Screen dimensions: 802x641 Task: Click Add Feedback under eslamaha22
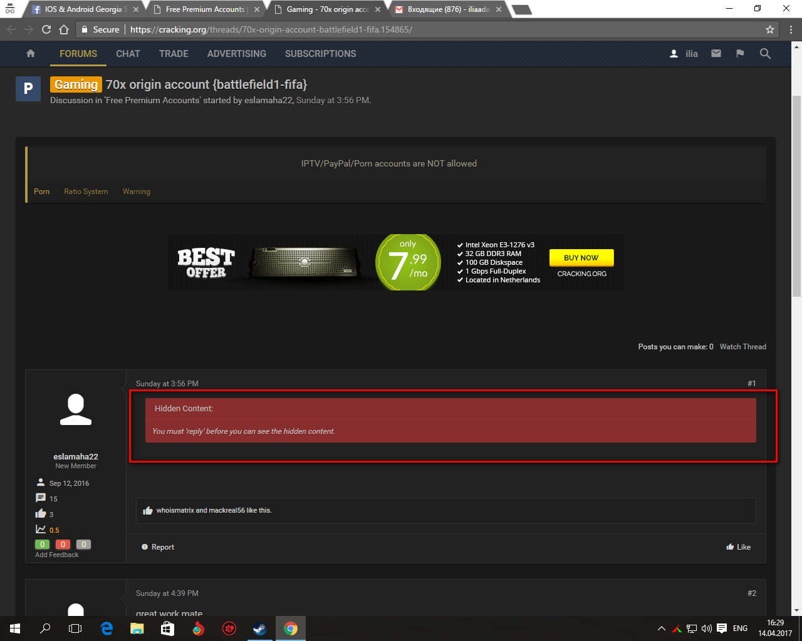point(57,555)
